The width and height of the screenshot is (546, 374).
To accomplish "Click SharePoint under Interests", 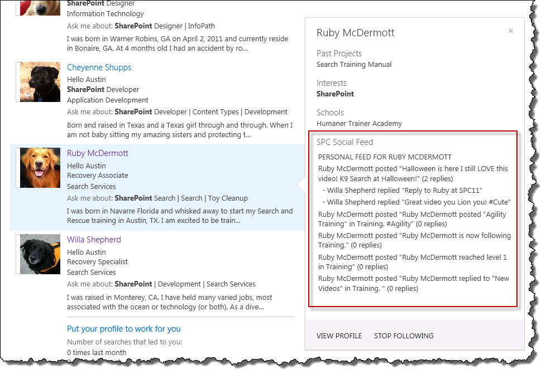I will 335,94.
